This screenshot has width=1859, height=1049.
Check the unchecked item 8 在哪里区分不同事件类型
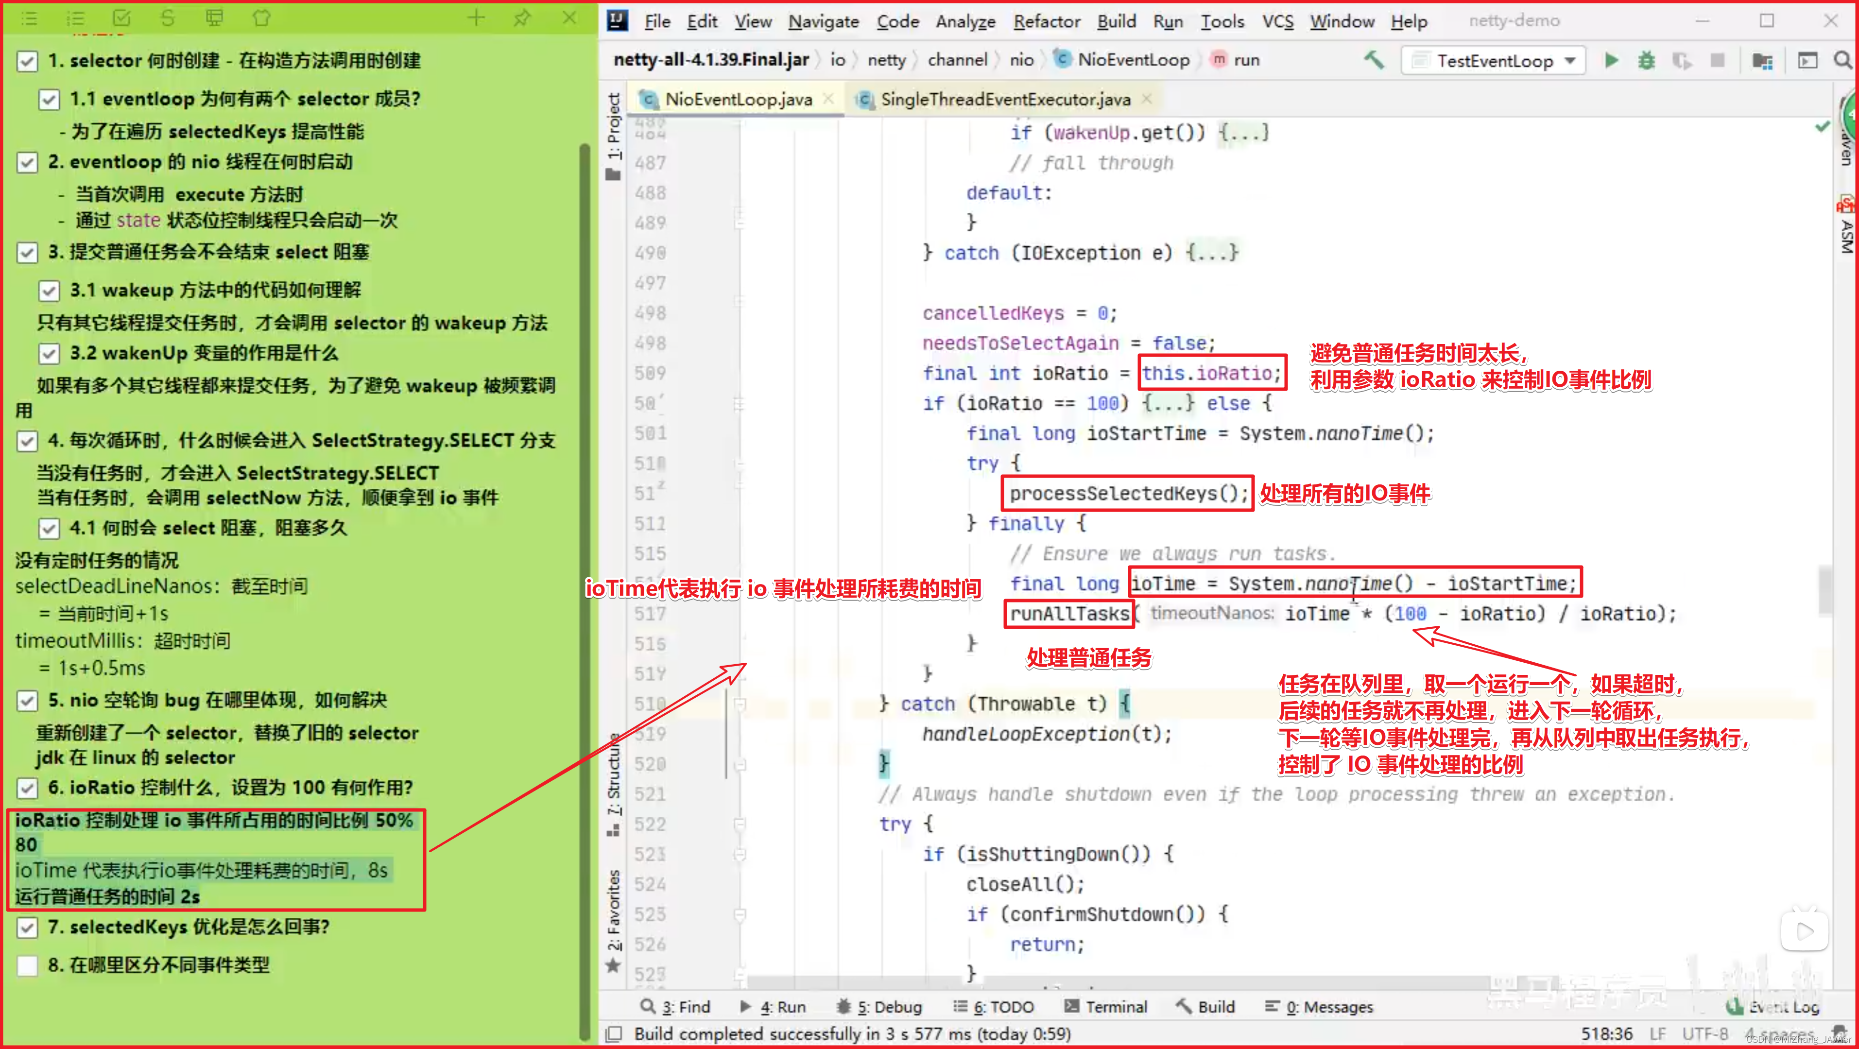(27, 965)
